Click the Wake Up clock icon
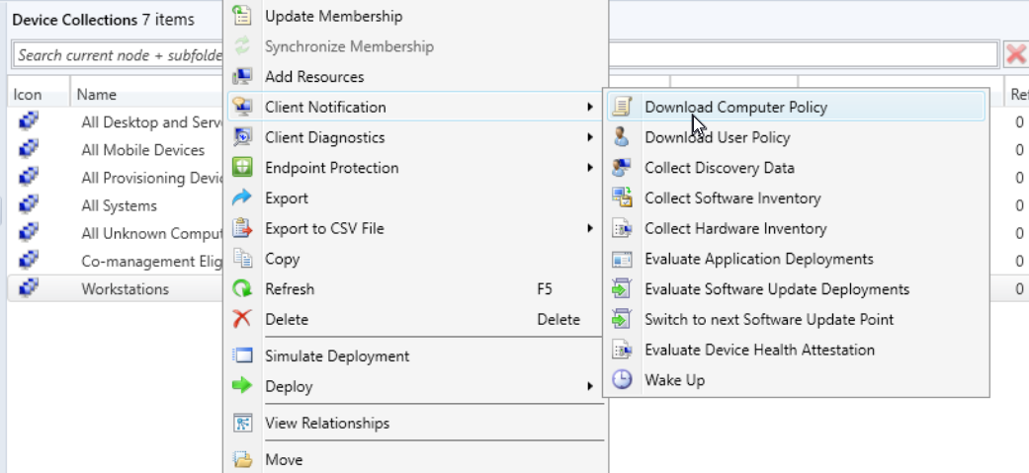Viewport: 1029px width, 473px height. pyautogui.click(x=622, y=380)
